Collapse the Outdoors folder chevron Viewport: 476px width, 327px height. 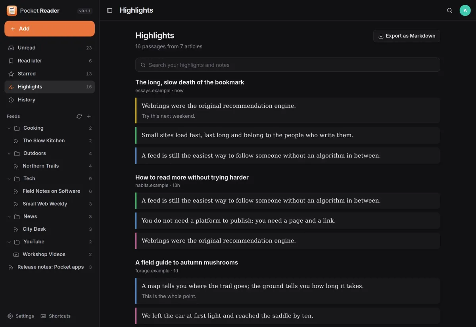point(9,153)
